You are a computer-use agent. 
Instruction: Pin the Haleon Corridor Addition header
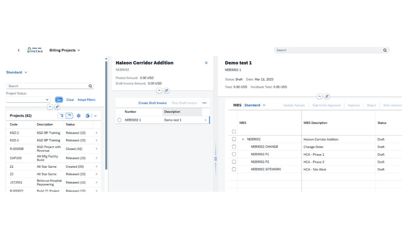(167, 91)
